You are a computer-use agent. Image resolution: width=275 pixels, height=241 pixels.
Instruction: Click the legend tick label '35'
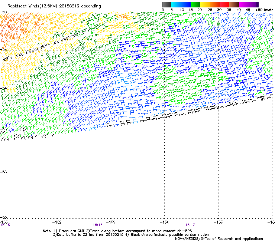coord(229,10)
